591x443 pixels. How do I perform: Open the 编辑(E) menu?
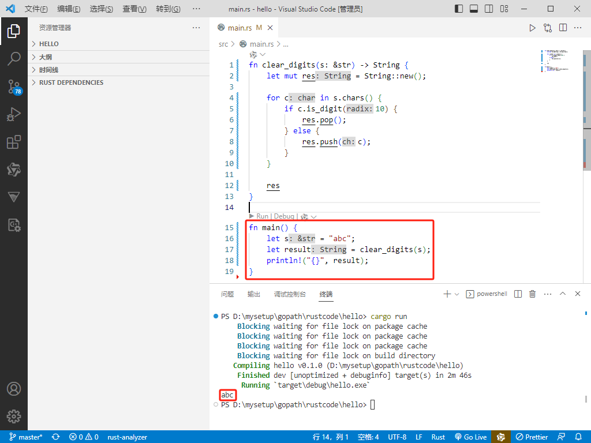(x=69, y=9)
